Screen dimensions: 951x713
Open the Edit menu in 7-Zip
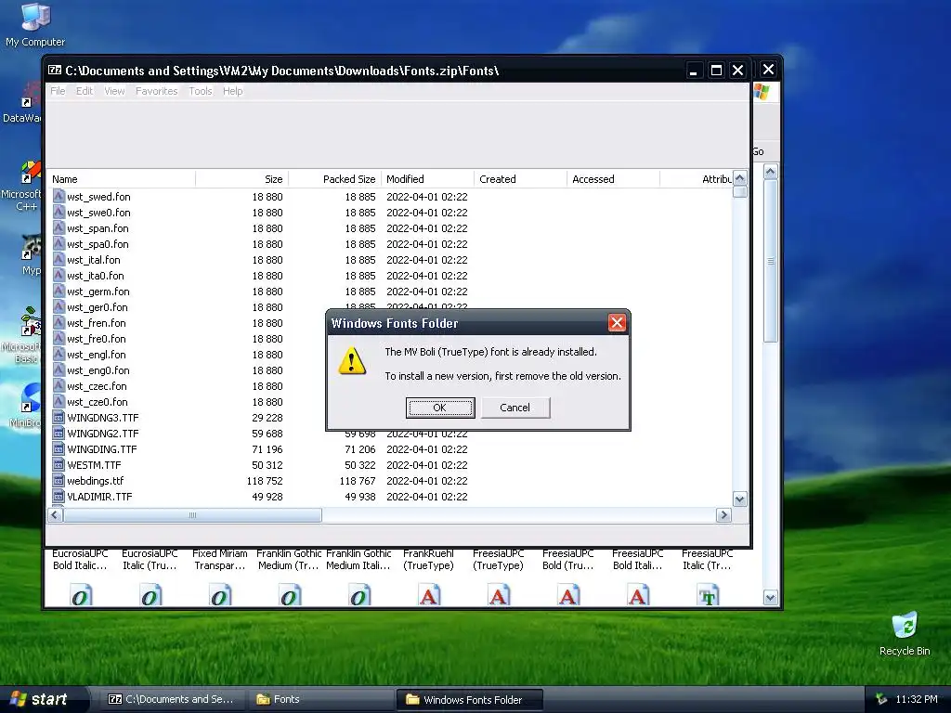click(85, 91)
